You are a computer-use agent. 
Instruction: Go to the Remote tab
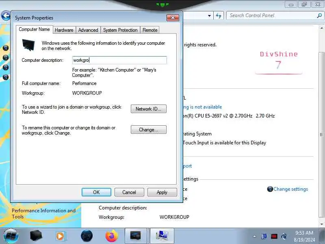coord(150,30)
